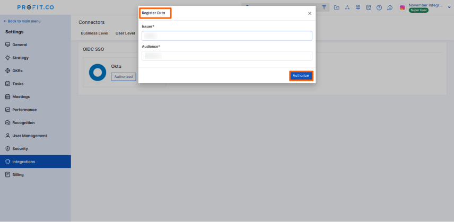Click the Strategy lightbulb icon
This screenshot has width=454, height=222.
(8, 58)
